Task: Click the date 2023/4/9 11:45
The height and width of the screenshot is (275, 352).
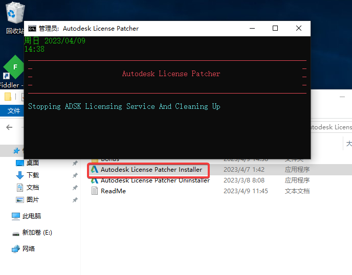Action: click(x=246, y=191)
